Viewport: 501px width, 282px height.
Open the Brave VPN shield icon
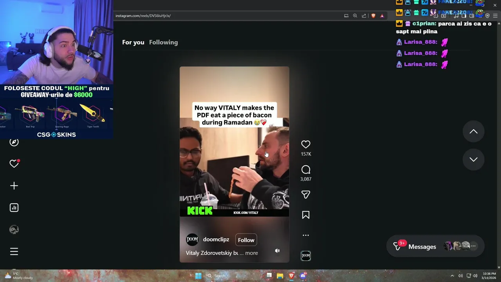487,16
